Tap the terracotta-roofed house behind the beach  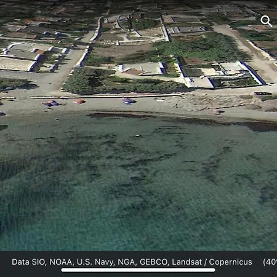click(142, 69)
